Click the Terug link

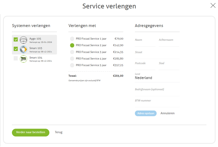point(59,132)
